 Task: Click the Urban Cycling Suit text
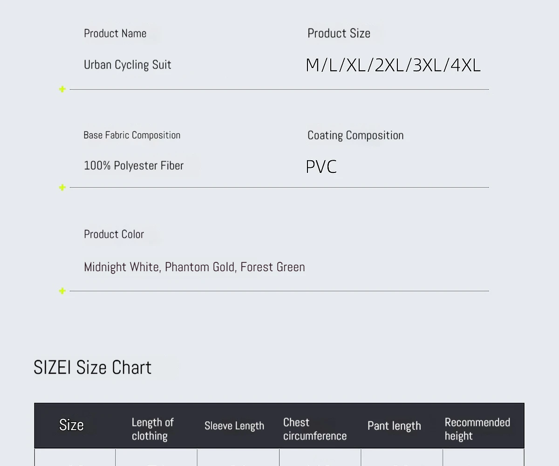pos(128,65)
